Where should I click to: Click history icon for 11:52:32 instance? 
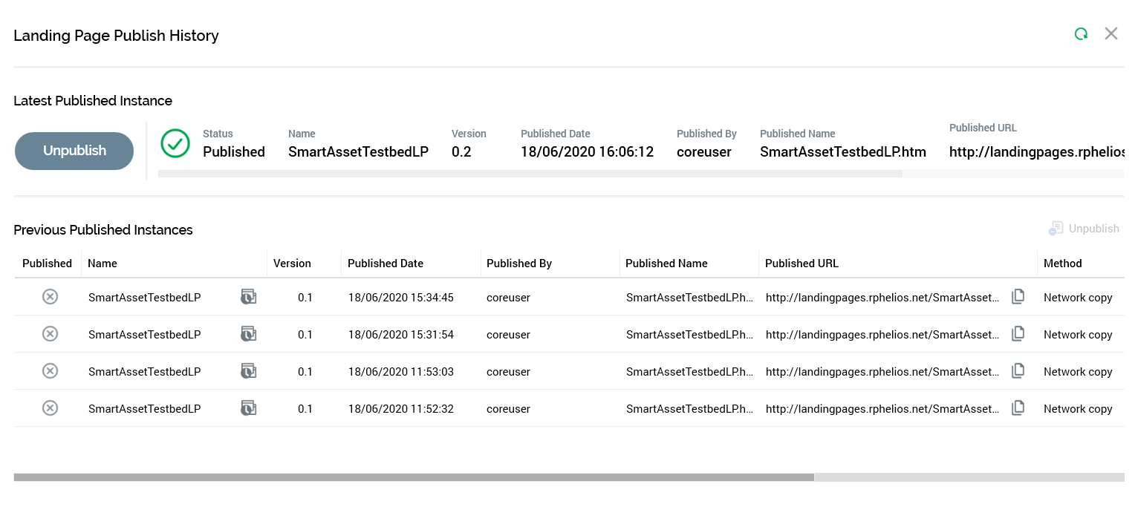pyautogui.click(x=248, y=408)
